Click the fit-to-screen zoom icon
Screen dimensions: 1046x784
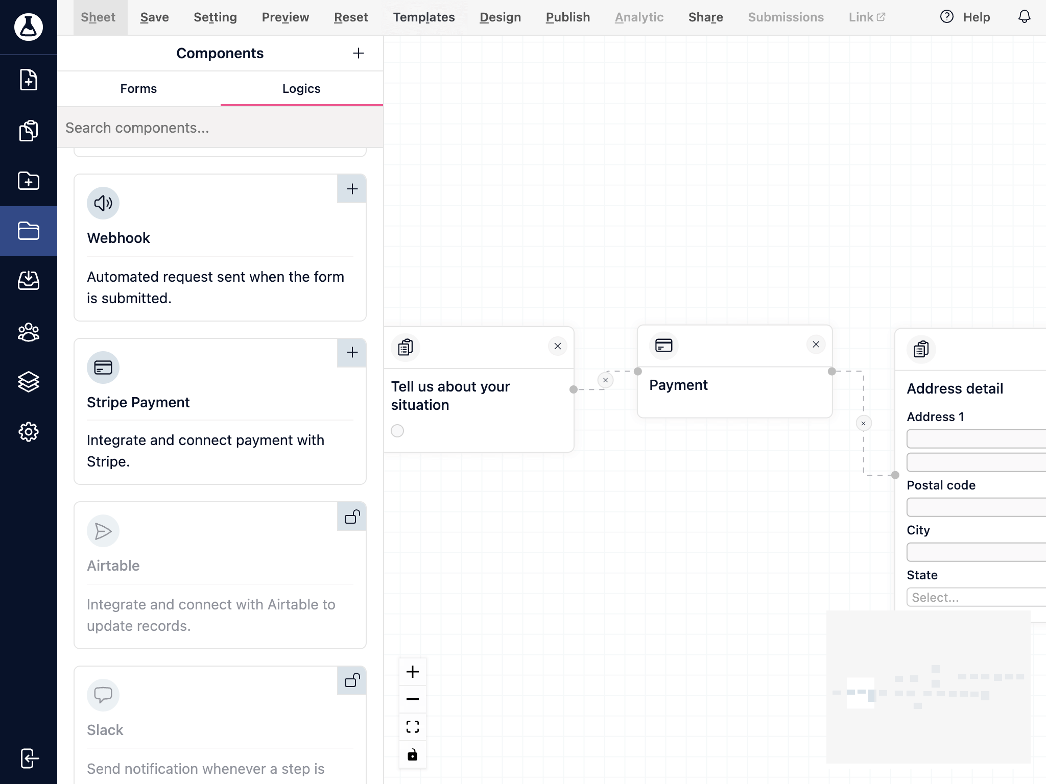[x=413, y=726]
